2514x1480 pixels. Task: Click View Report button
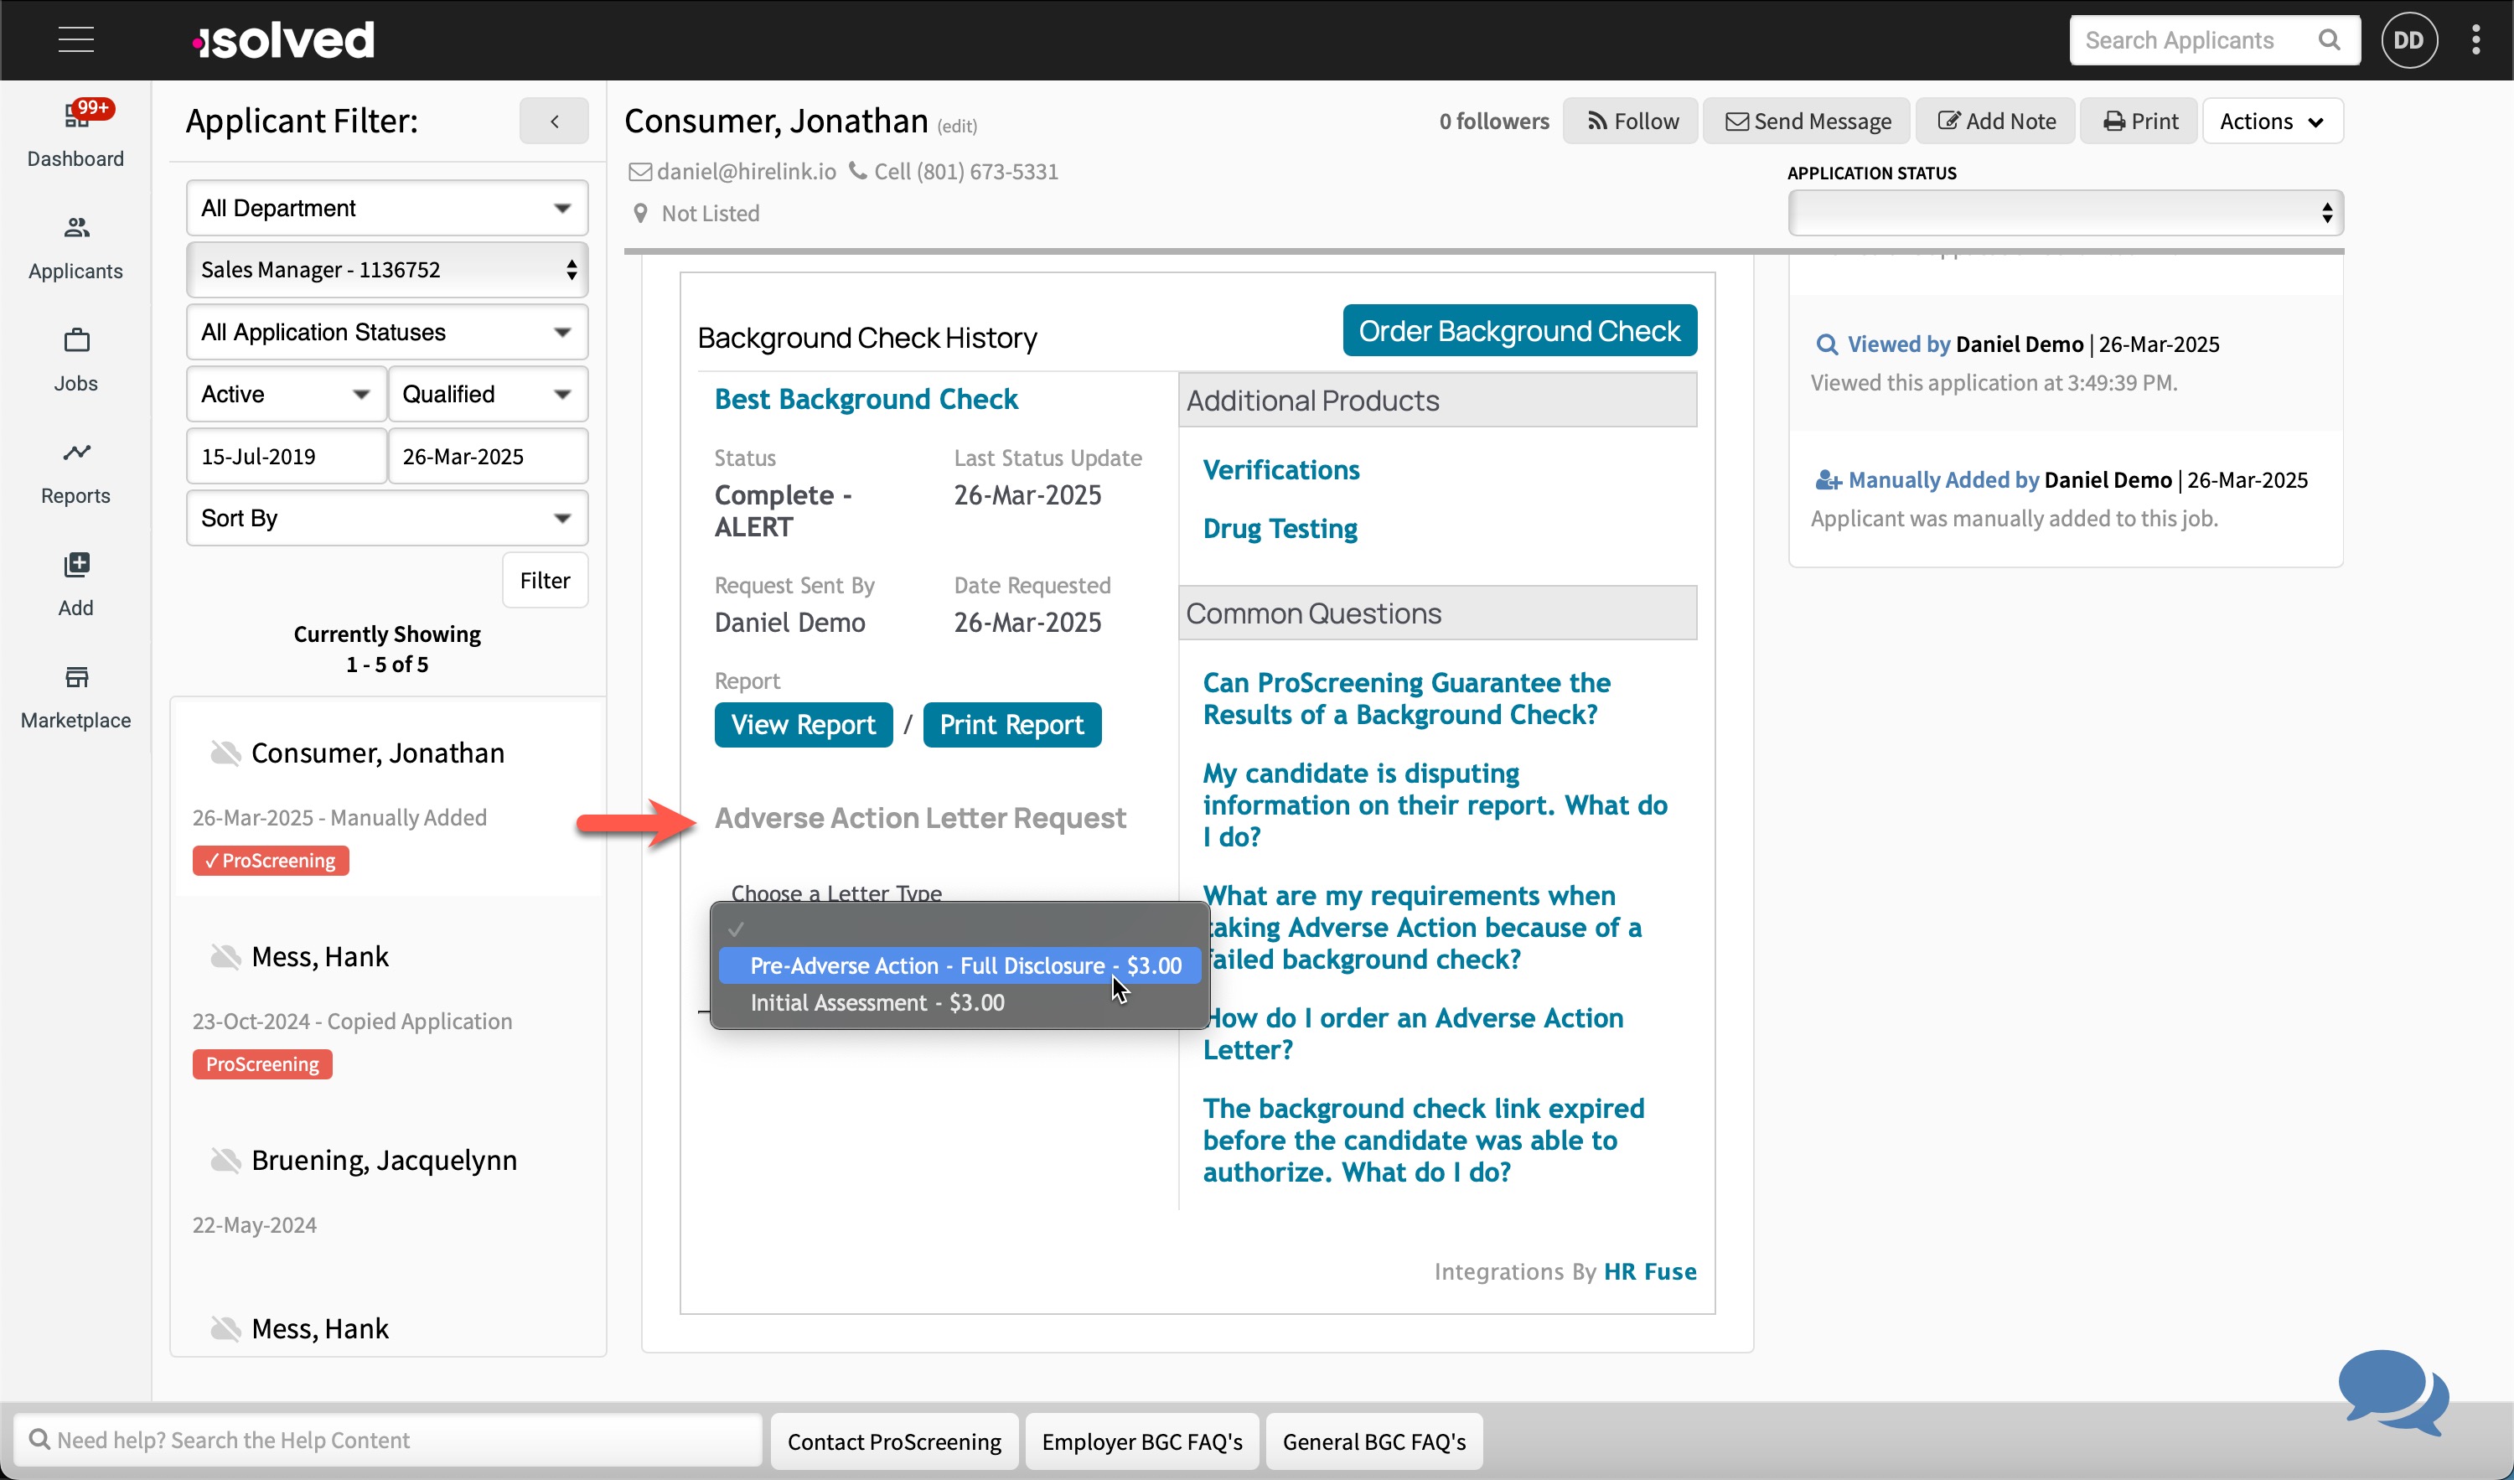(803, 725)
